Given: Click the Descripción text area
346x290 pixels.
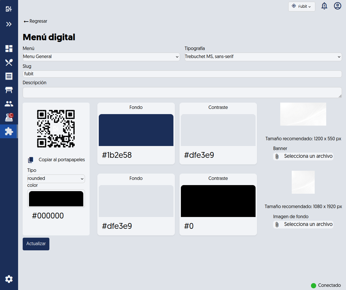Looking at the screenshot, I should [x=182, y=93].
